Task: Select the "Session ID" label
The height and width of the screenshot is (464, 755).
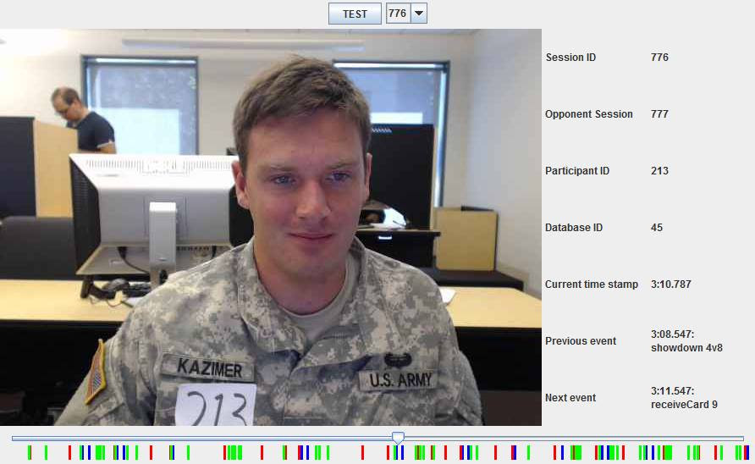Action: point(570,58)
